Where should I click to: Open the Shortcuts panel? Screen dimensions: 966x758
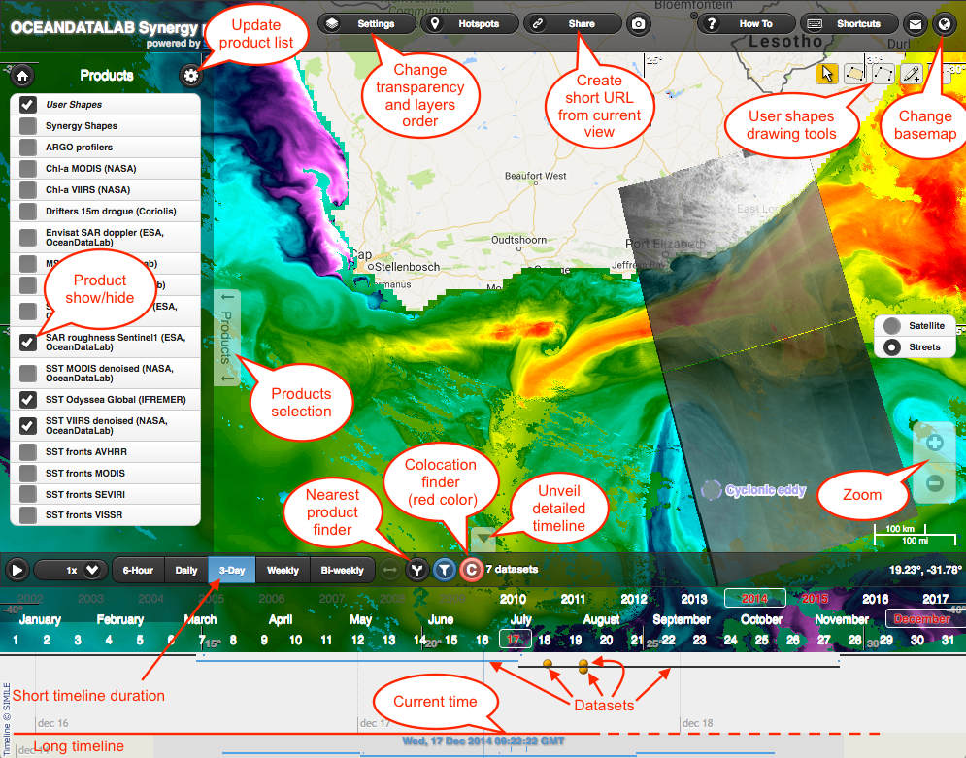(x=849, y=24)
